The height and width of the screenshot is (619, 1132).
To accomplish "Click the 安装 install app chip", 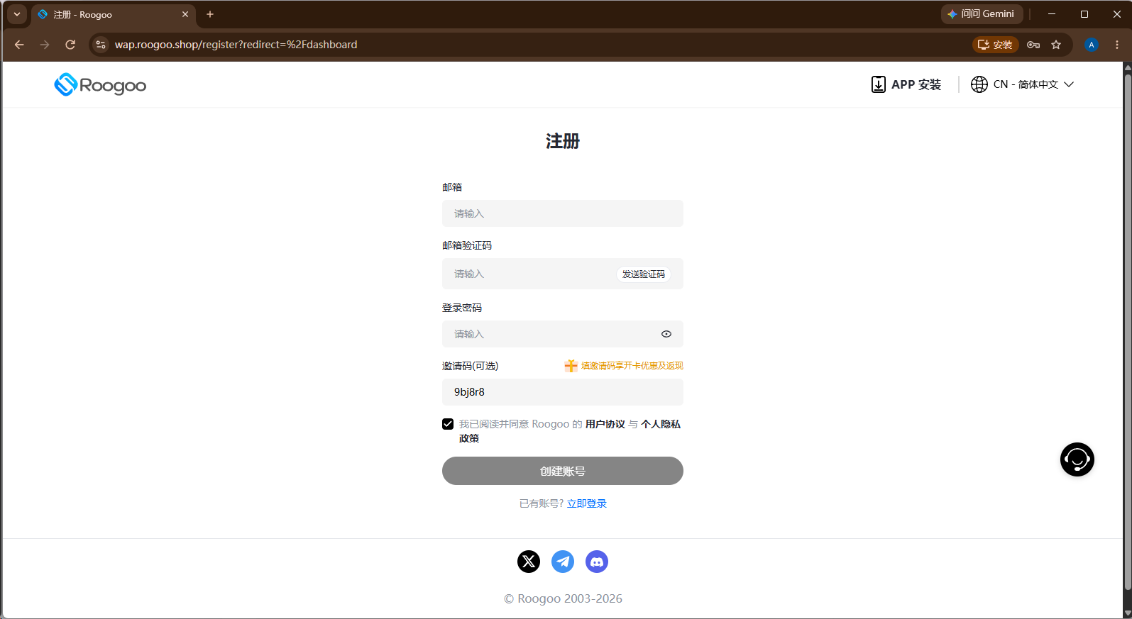I will (x=996, y=45).
